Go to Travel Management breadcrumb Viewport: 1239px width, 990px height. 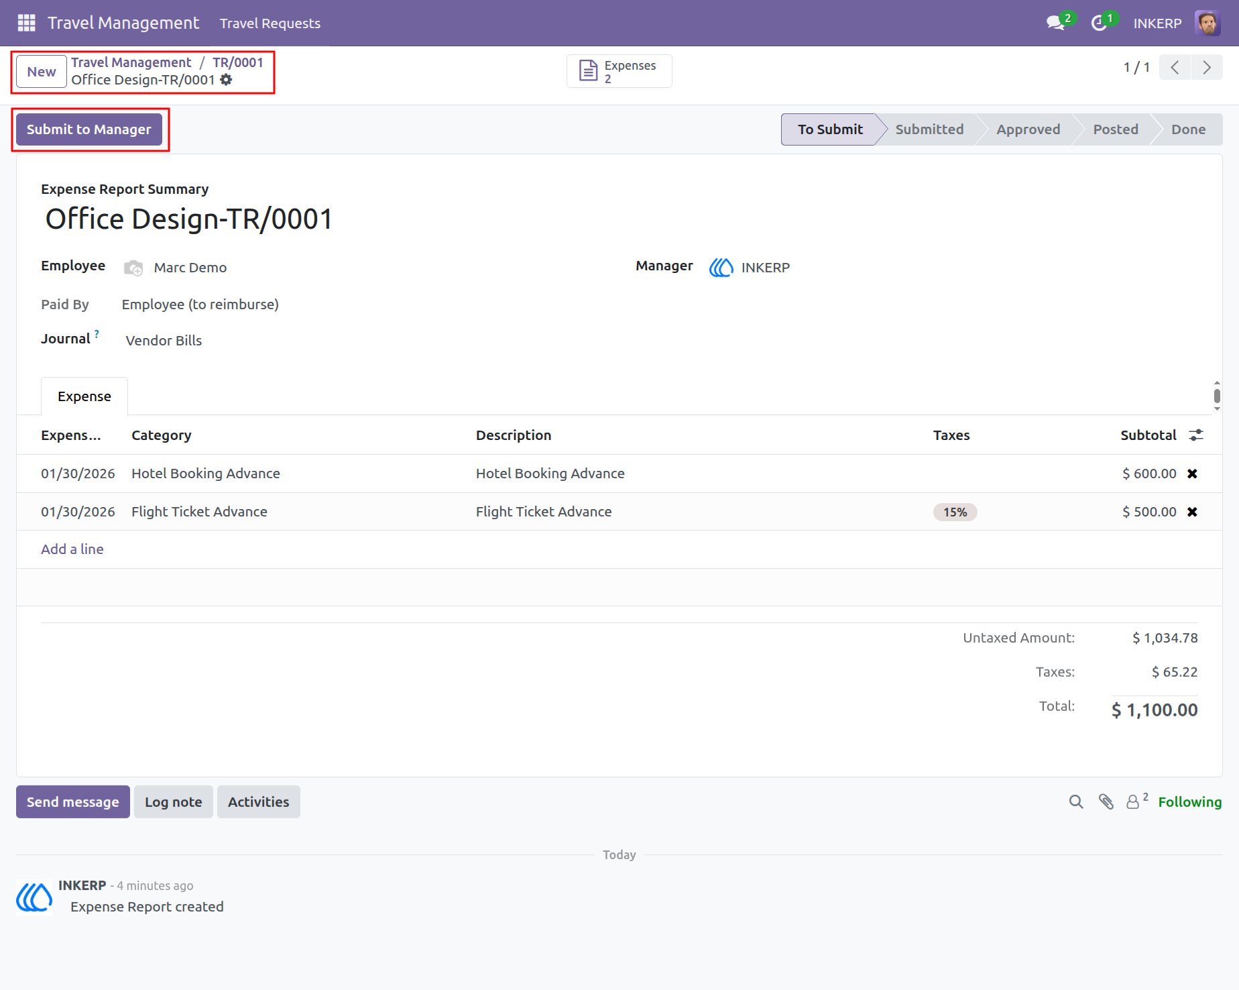coord(131,62)
